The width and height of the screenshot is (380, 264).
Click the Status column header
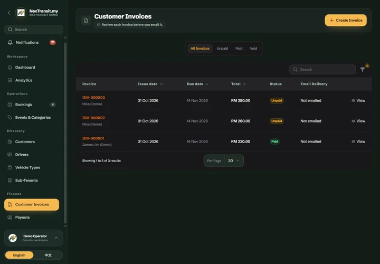coord(275,84)
